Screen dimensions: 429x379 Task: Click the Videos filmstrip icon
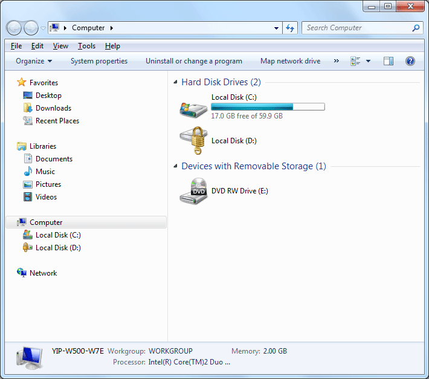[x=28, y=196]
